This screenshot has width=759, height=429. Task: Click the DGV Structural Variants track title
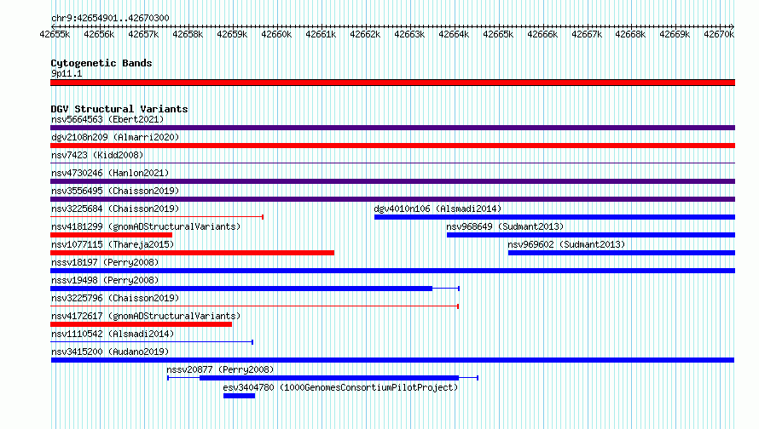[119, 109]
